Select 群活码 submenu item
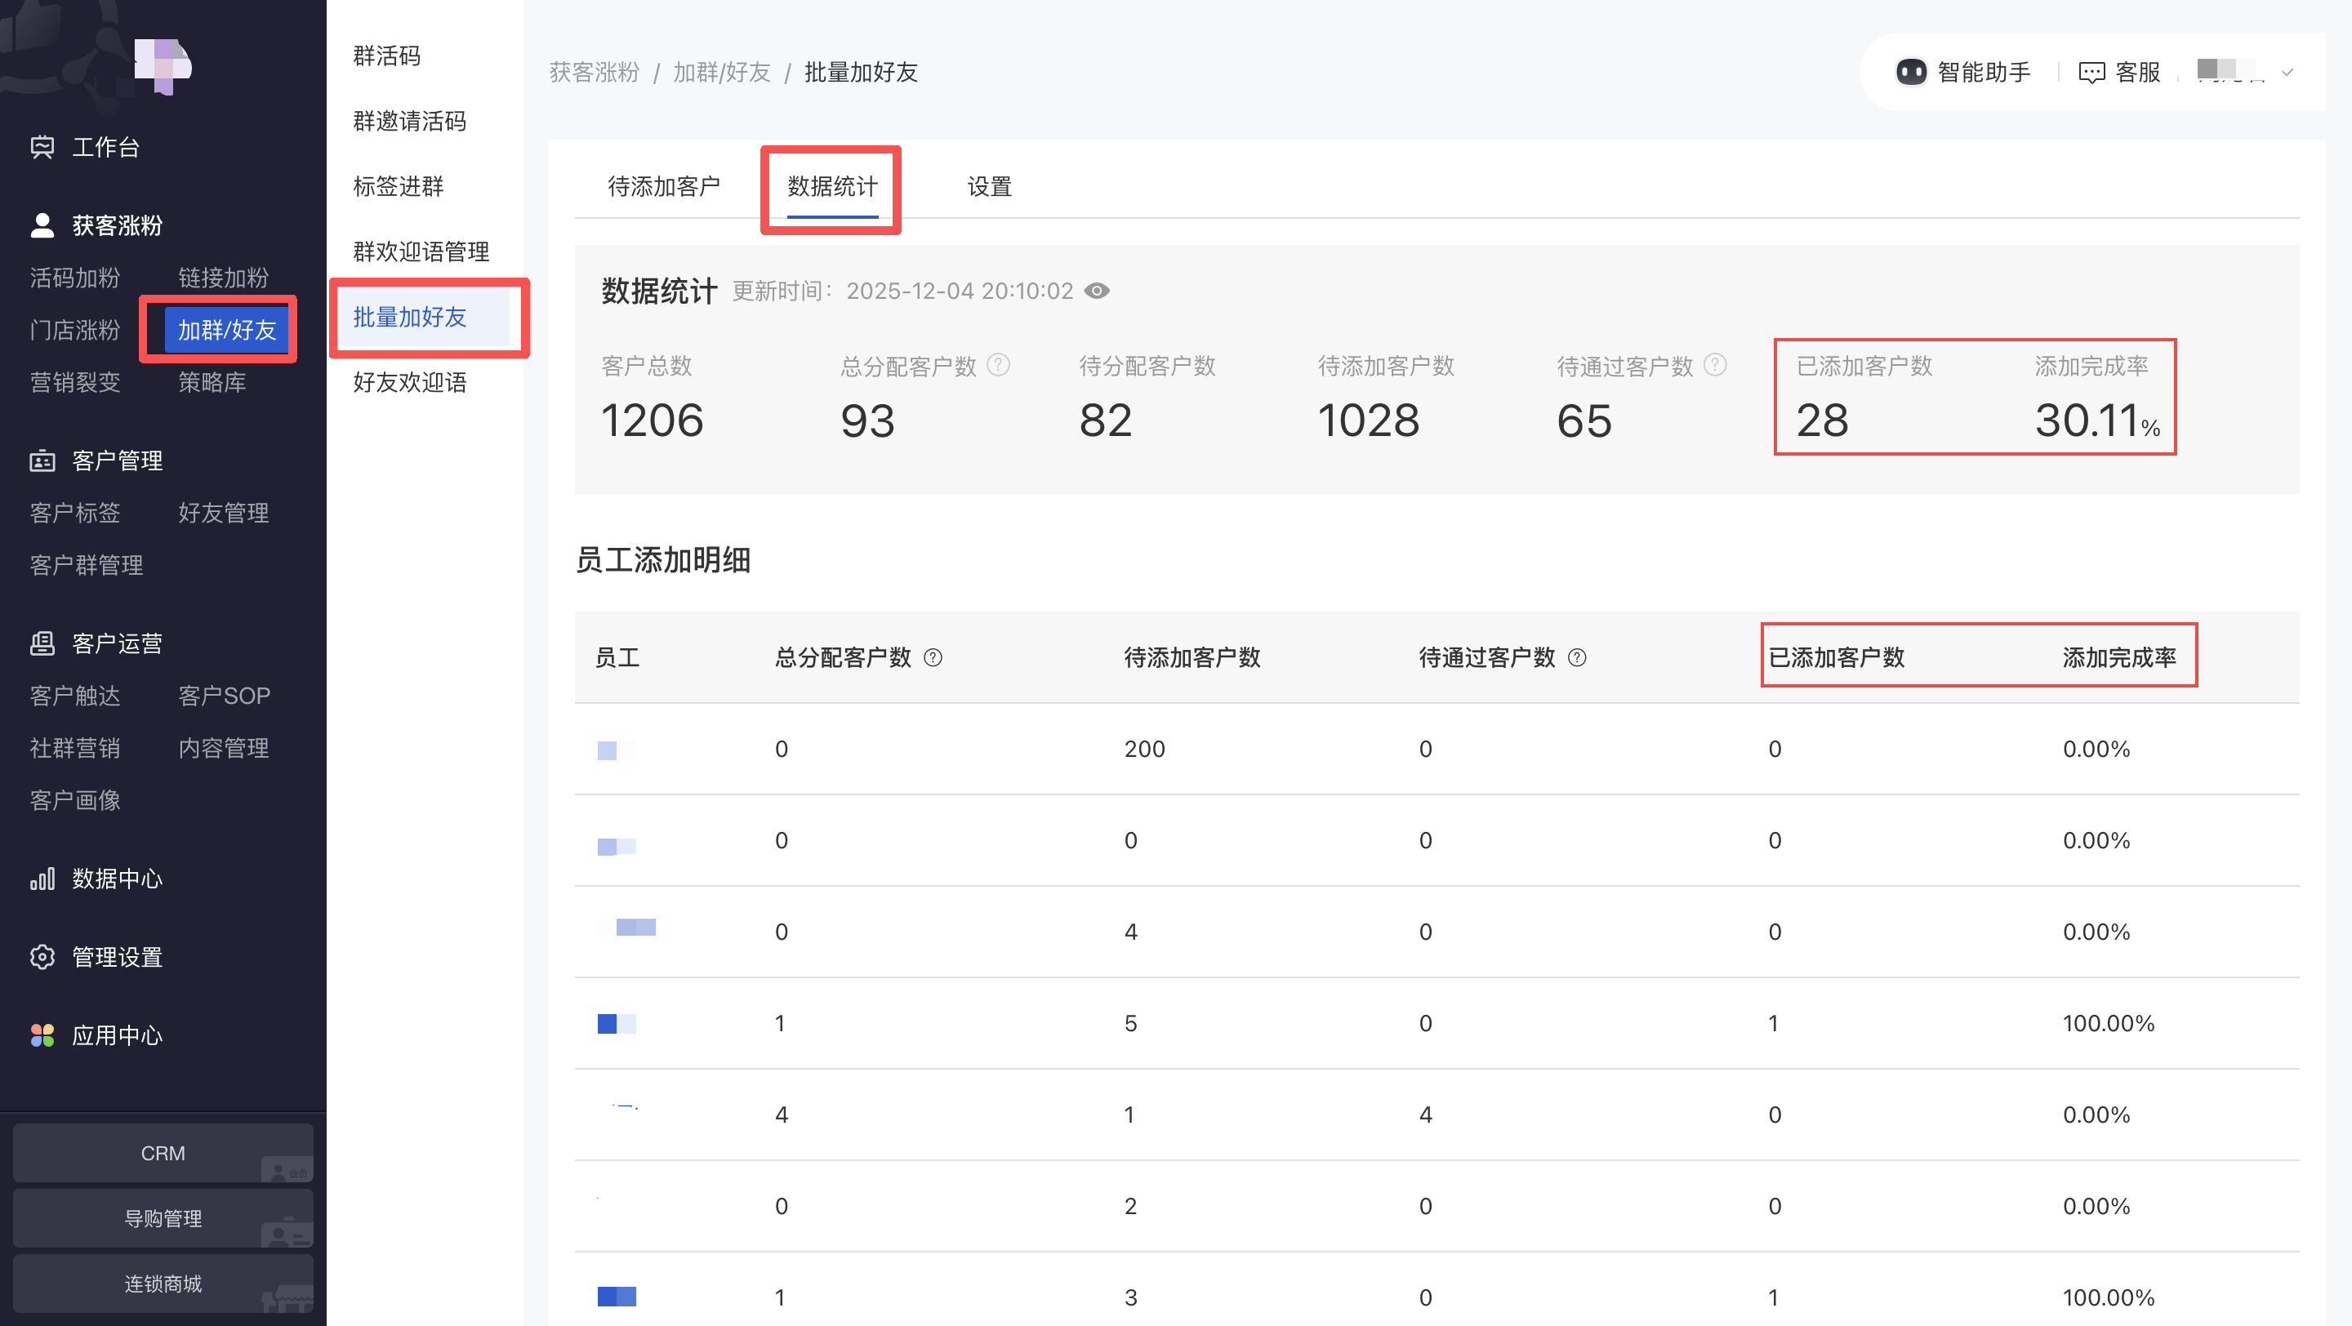Screen dimensions: 2352x1326 pyautogui.click(x=387, y=56)
